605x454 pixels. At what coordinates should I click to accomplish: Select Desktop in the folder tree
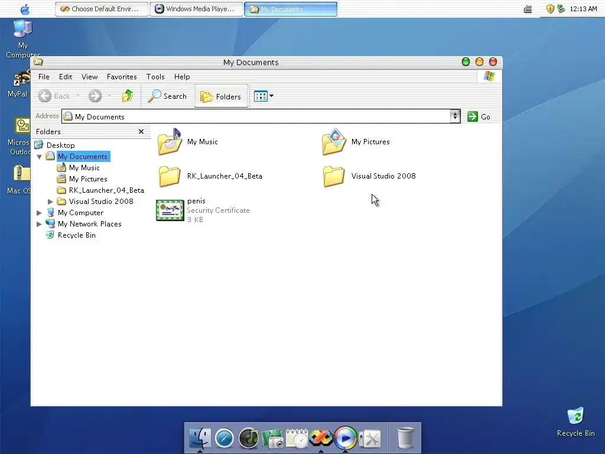(61, 145)
